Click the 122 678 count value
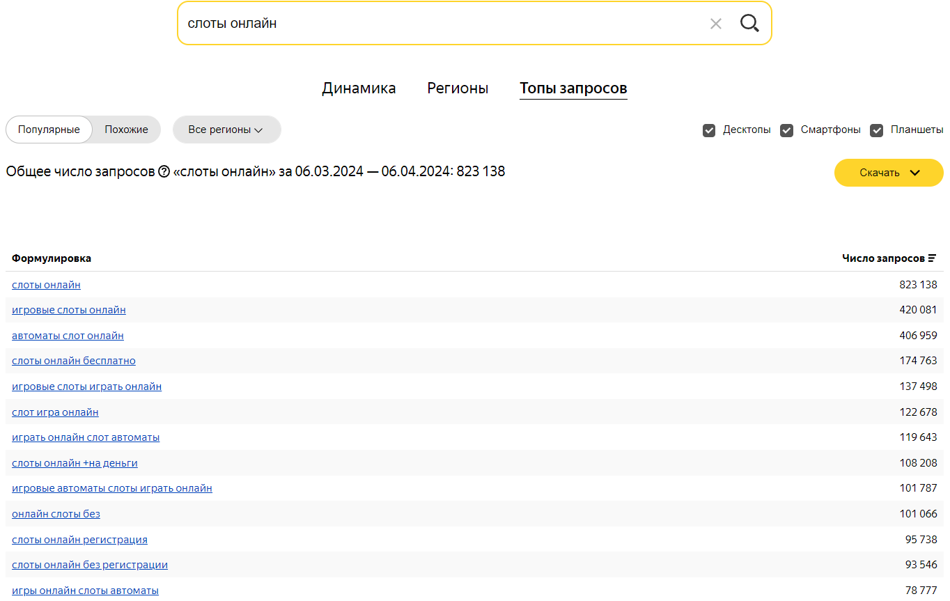The height and width of the screenshot is (601, 950). click(x=918, y=412)
